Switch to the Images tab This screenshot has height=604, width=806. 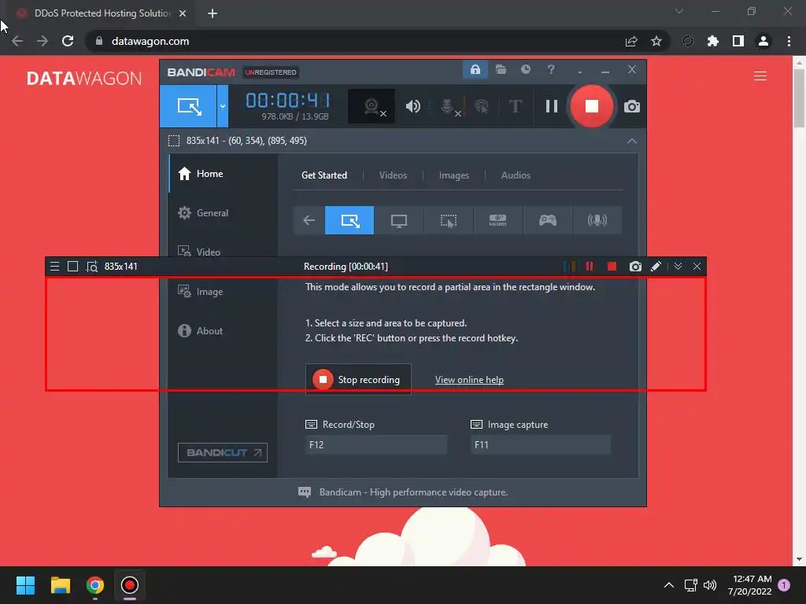point(453,175)
